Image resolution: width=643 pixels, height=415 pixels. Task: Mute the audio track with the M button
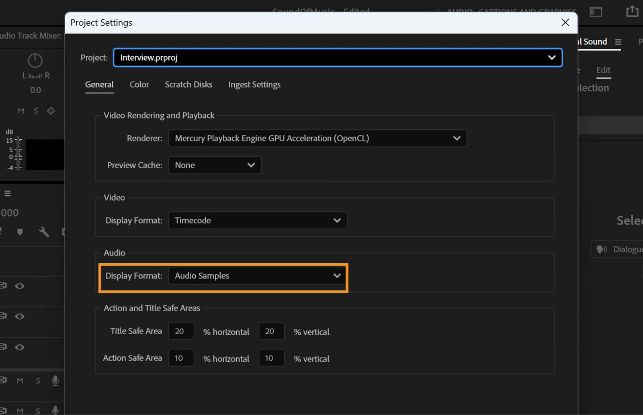(20, 380)
